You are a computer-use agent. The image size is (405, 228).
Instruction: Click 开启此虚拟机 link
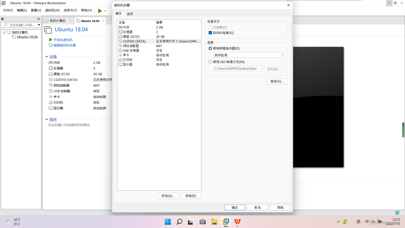pos(63,40)
